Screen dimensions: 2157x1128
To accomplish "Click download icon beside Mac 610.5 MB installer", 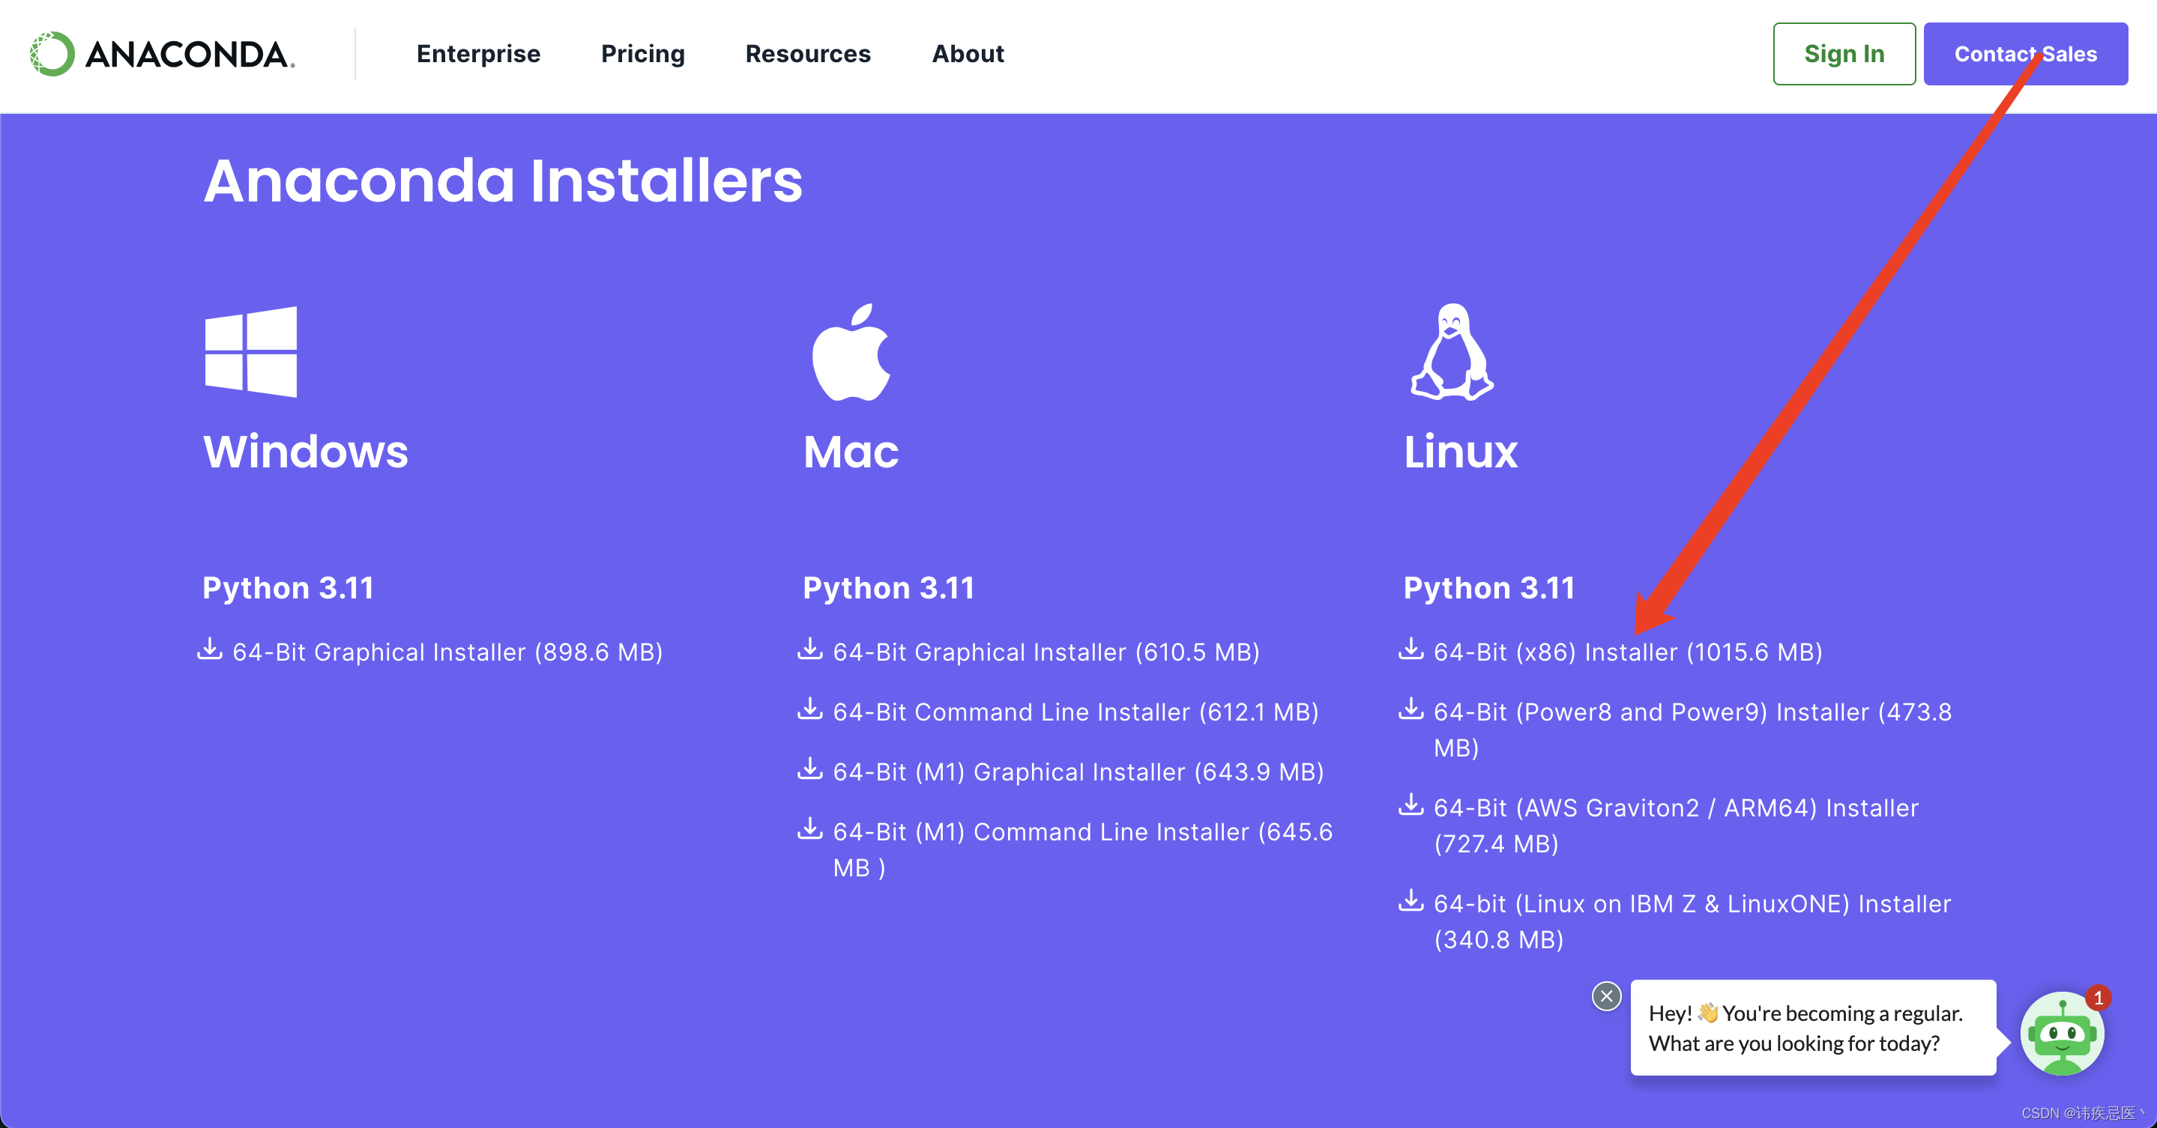I will [809, 649].
